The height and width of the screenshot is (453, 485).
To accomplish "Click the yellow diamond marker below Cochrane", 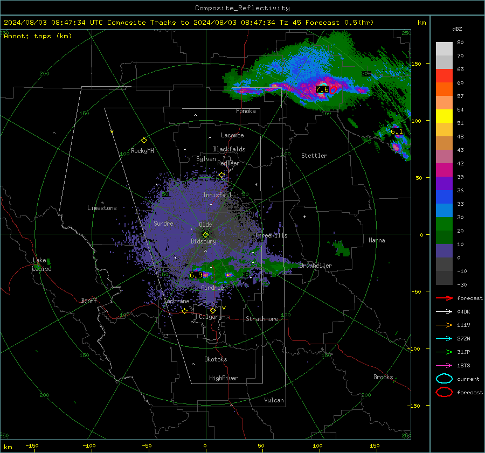I will (x=185, y=311).
